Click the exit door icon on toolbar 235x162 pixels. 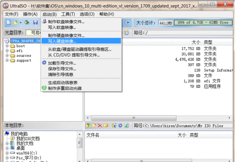[127, 22]
